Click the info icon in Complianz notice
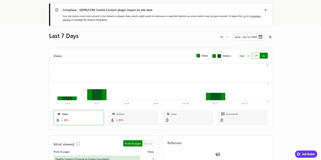Image resolution: width=321 pixels, height=160 pixels. 57,10
